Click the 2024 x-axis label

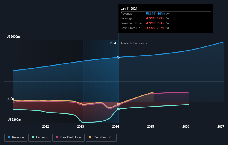point(116,126)
